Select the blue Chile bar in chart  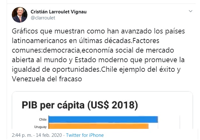pyautogui.click(x=103, y=119)
